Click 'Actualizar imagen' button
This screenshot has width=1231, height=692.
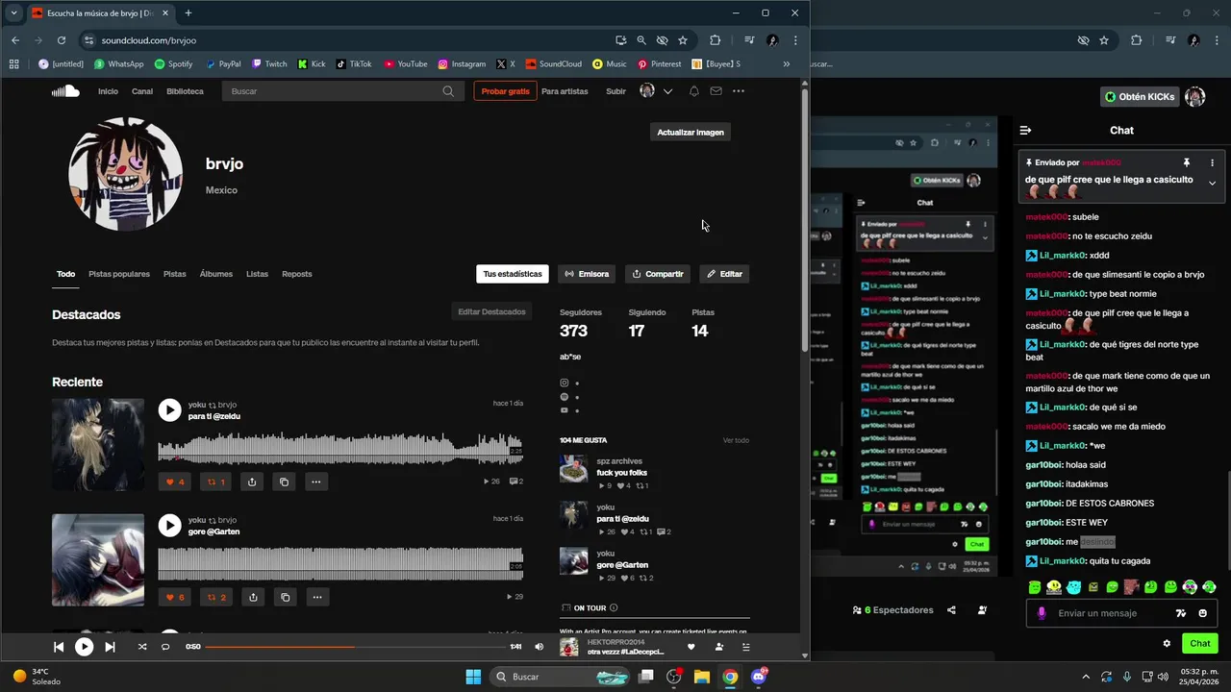tap(691, 132)
